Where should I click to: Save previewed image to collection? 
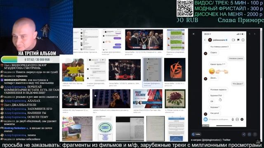tap(249, 134)
